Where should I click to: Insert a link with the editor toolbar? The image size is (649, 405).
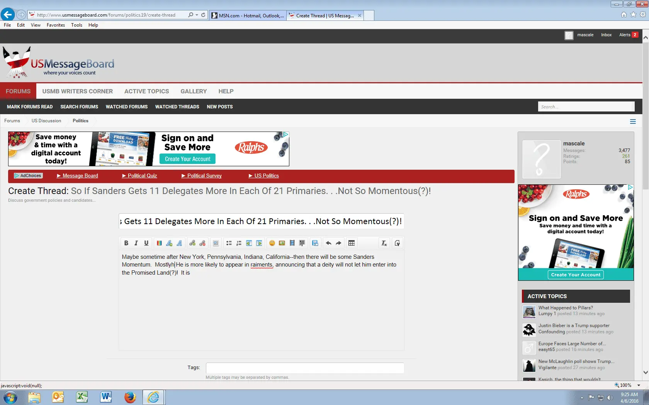click(192, 243)
